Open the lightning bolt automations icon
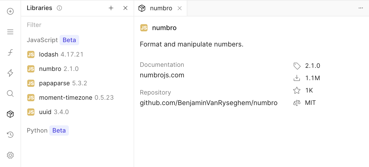 point(10,73)
